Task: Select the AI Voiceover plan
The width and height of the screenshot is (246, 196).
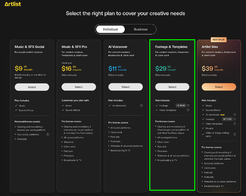Action: click(125, 87)
